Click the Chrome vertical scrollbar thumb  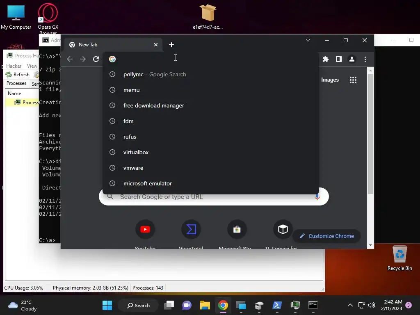(370, 134)
